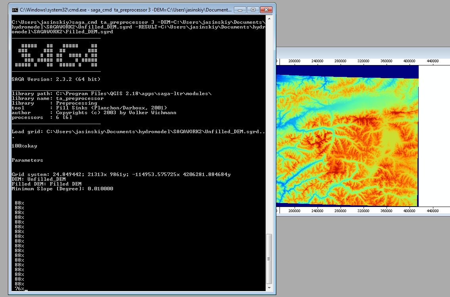This screenshot has width=450, height=297.
Task: Click the 'Parameters' heading in the console
Action: tap(27, 160)
